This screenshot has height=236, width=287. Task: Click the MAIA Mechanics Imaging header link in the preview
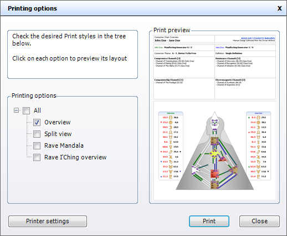click(258, 38)
